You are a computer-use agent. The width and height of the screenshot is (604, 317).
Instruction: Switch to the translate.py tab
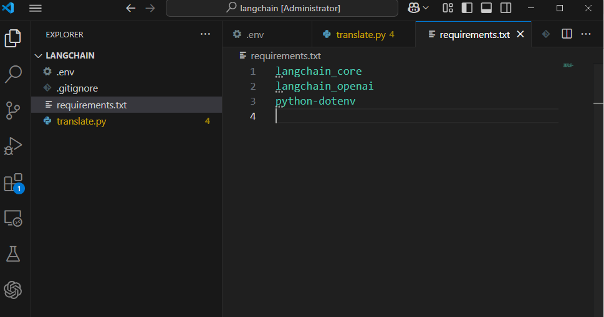click(360, 35)
